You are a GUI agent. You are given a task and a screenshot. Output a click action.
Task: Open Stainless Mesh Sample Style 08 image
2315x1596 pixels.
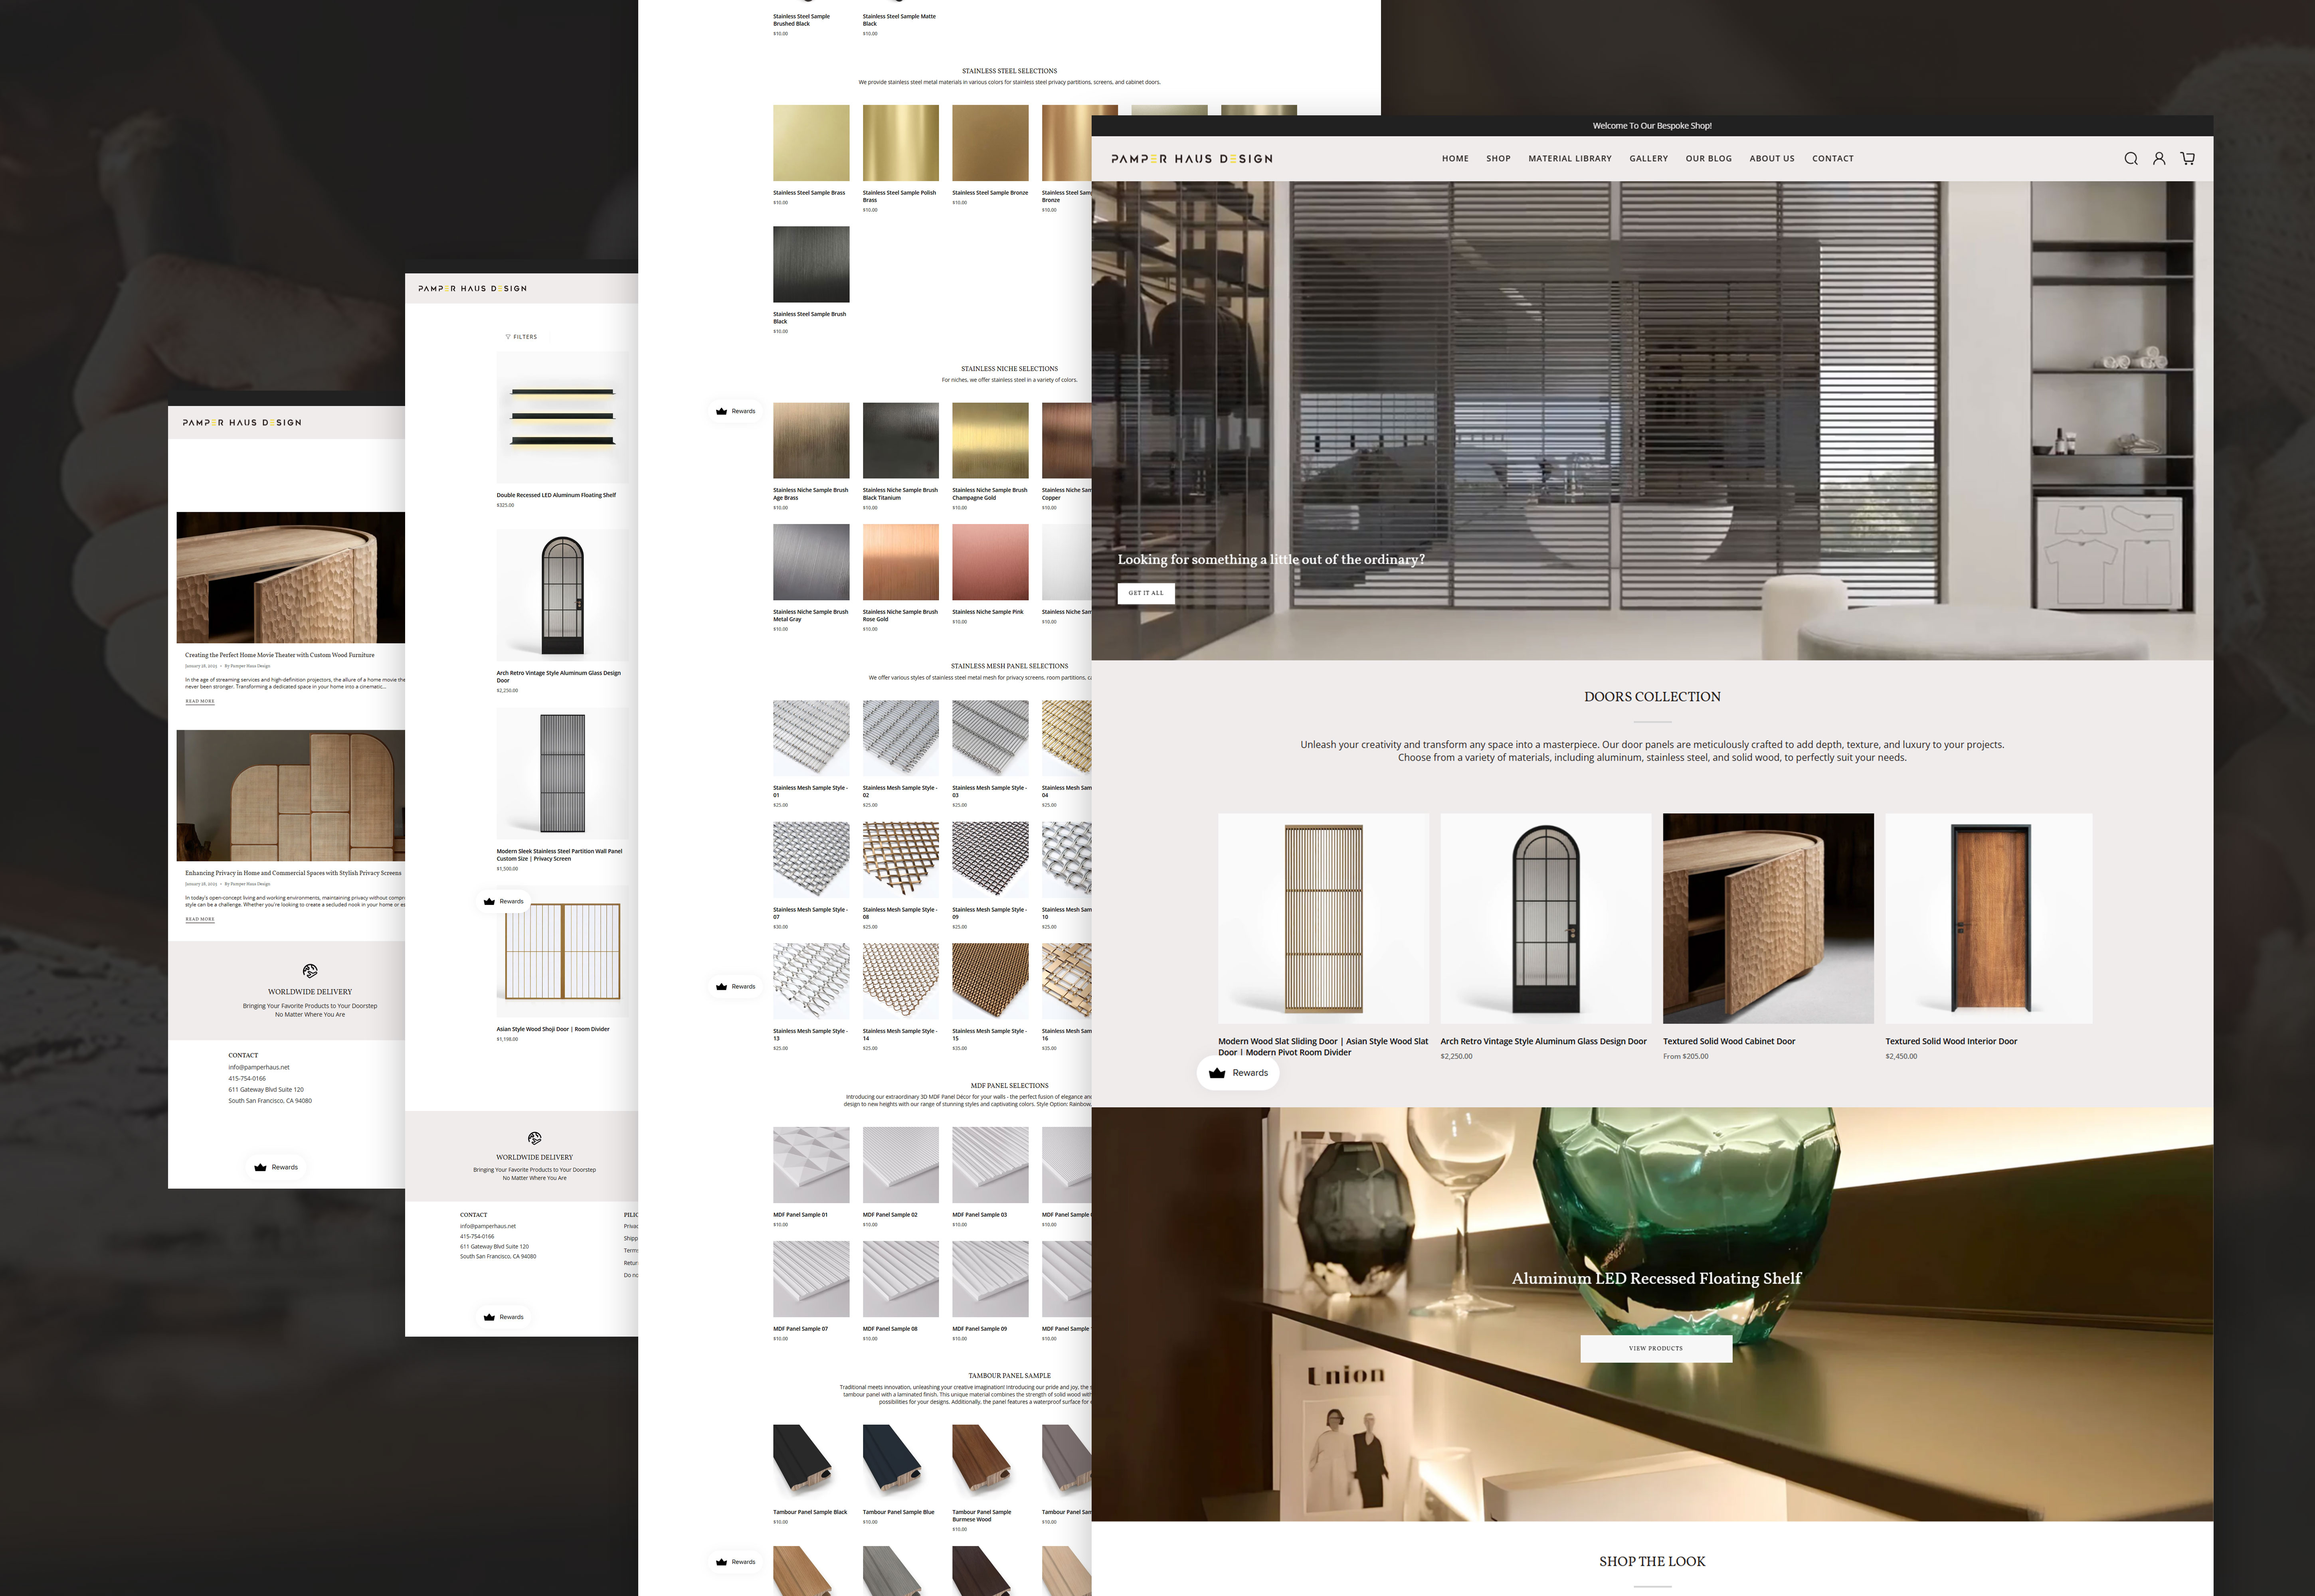[x=900, y=860]
